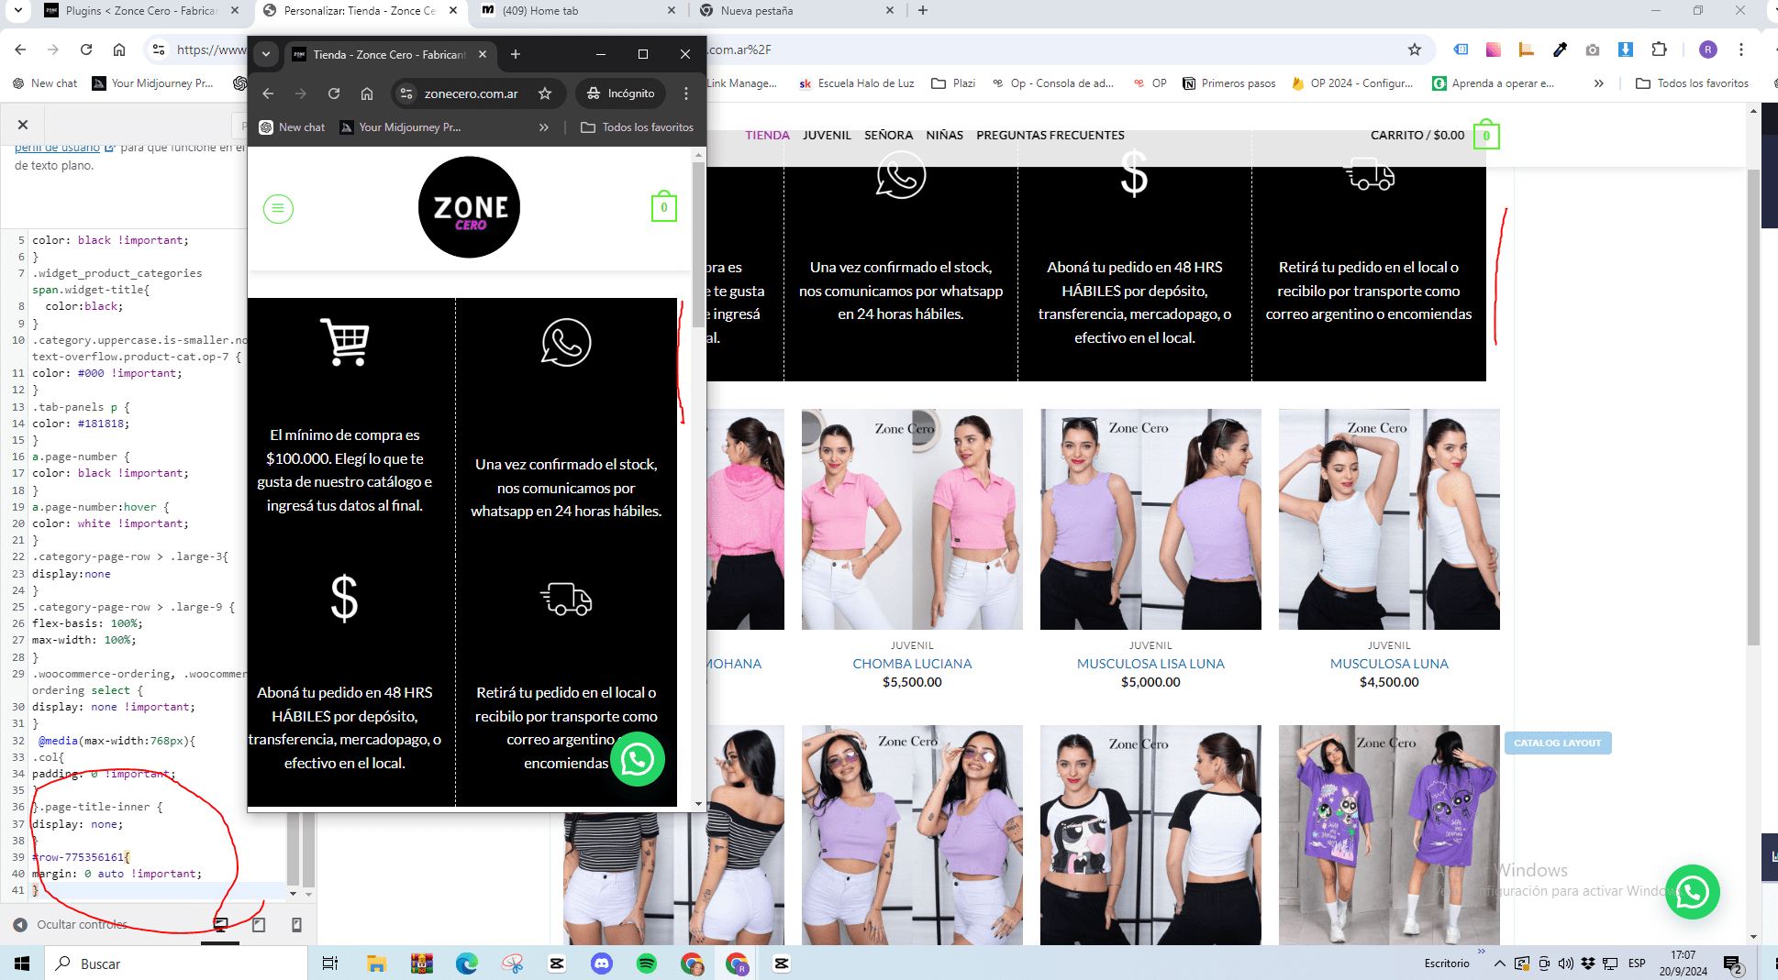The height and width of the screenshot is (980, 1778).
Task: Reload the incognito window page
Action: [x=334, y=94]
